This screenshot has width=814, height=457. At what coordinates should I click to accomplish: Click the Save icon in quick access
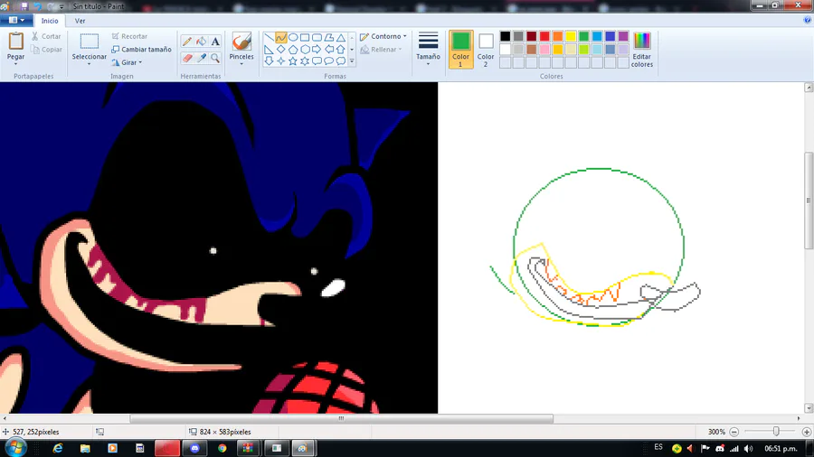click(24, 6)
